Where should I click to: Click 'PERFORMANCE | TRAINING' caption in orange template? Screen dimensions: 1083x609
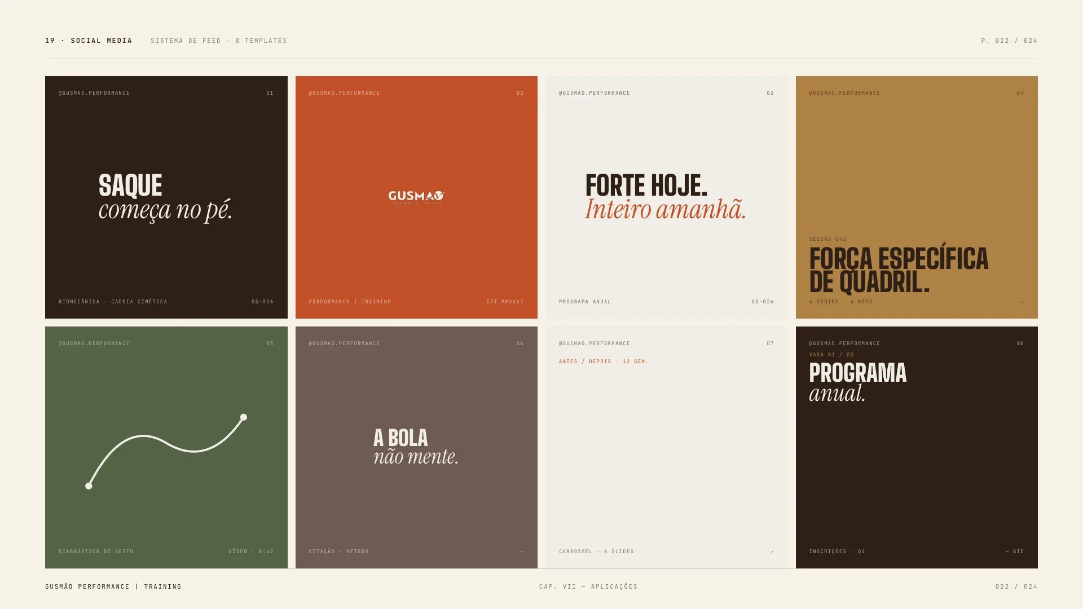click(350, 302)
